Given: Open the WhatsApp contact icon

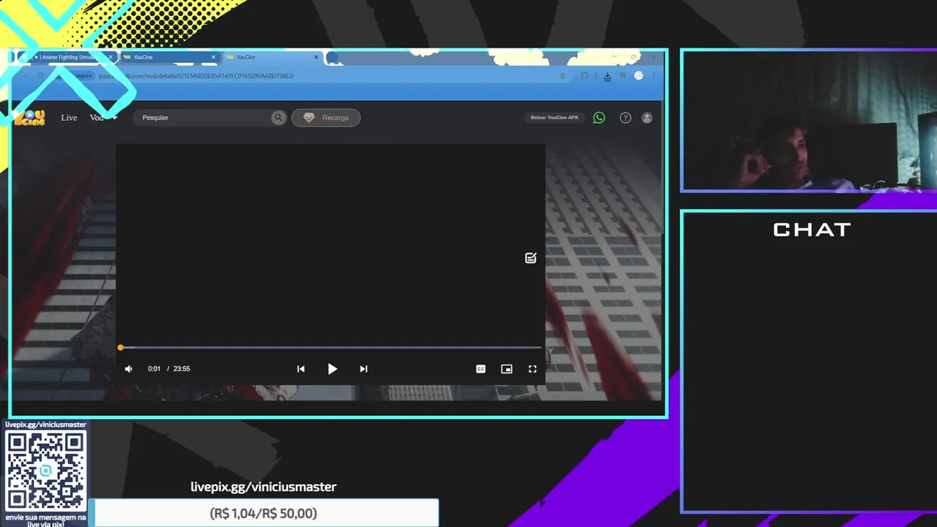Looking at the screenshot, I should 599,117.
